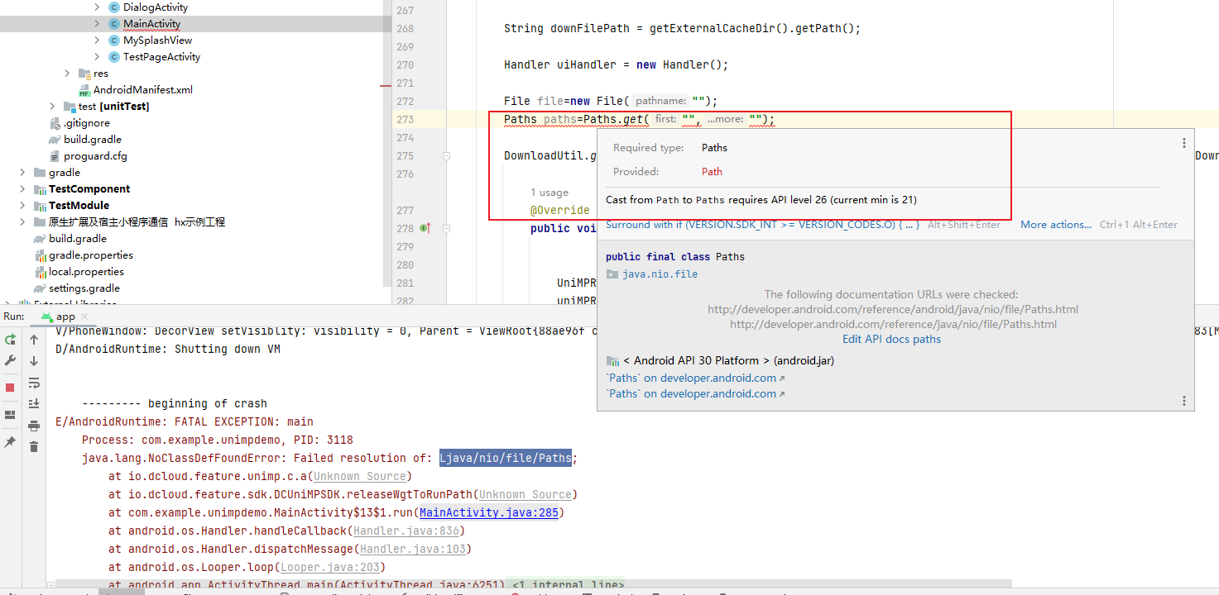This screenshot has height=595, width=1219.
Task: Click the run gutter icon on line 278
Action: pos(425,228)
